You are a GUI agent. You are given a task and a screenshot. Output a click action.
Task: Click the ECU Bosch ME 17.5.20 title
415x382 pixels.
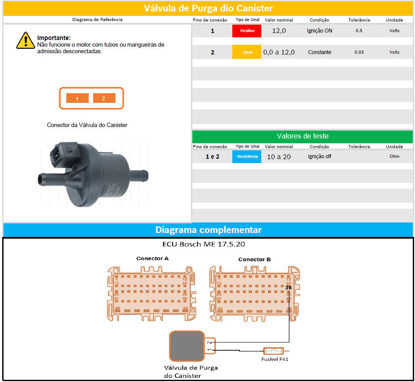click(203, 244)
